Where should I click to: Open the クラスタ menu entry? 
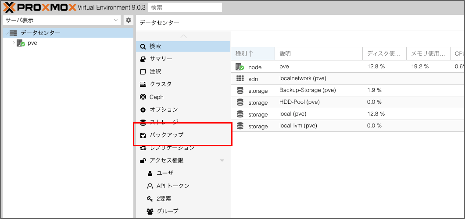click(161, 84)
